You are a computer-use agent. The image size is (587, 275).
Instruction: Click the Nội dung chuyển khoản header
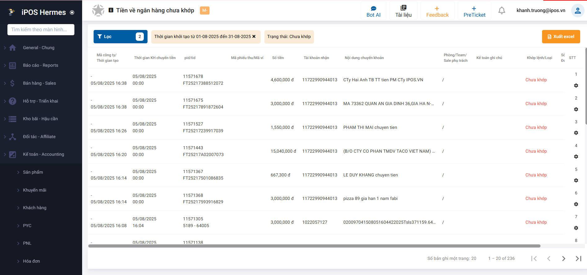tap(364, 58)
